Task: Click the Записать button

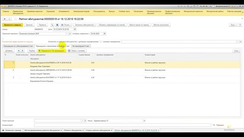Action: tap(29, 25)
